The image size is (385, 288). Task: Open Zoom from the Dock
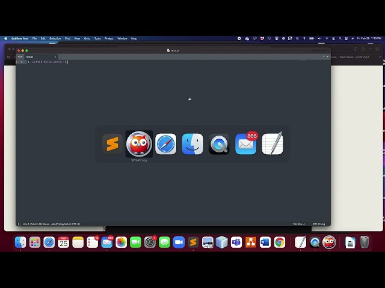click(x=179, y=242)
